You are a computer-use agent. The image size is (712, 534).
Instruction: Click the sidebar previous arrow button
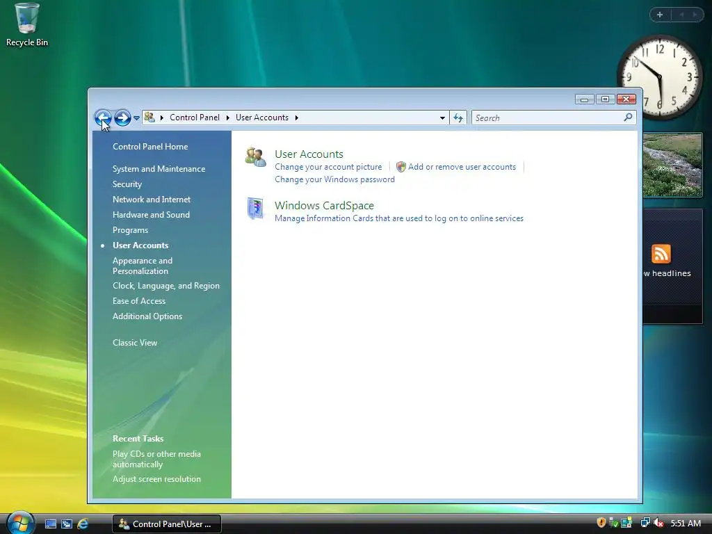tap(681, 15)
